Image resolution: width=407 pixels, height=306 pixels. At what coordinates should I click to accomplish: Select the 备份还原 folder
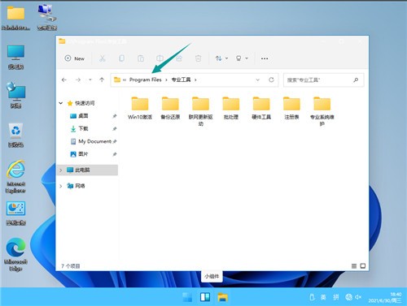[x=170, y=108]
